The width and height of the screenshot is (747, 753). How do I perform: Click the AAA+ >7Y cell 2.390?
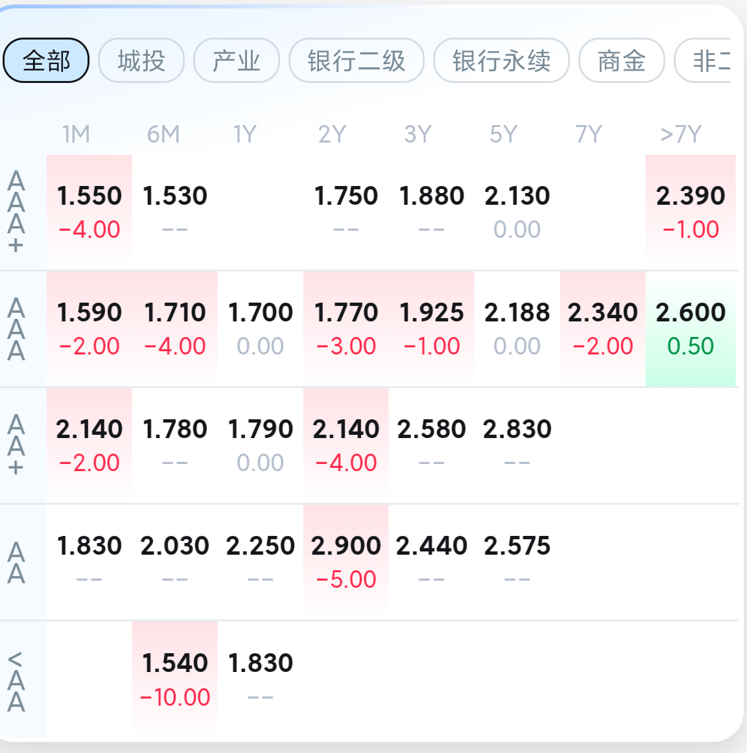691,211
